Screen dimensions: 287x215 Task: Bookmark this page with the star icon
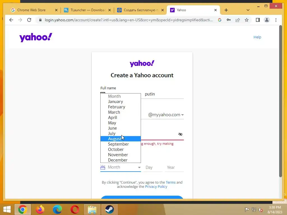click(247, 20)
